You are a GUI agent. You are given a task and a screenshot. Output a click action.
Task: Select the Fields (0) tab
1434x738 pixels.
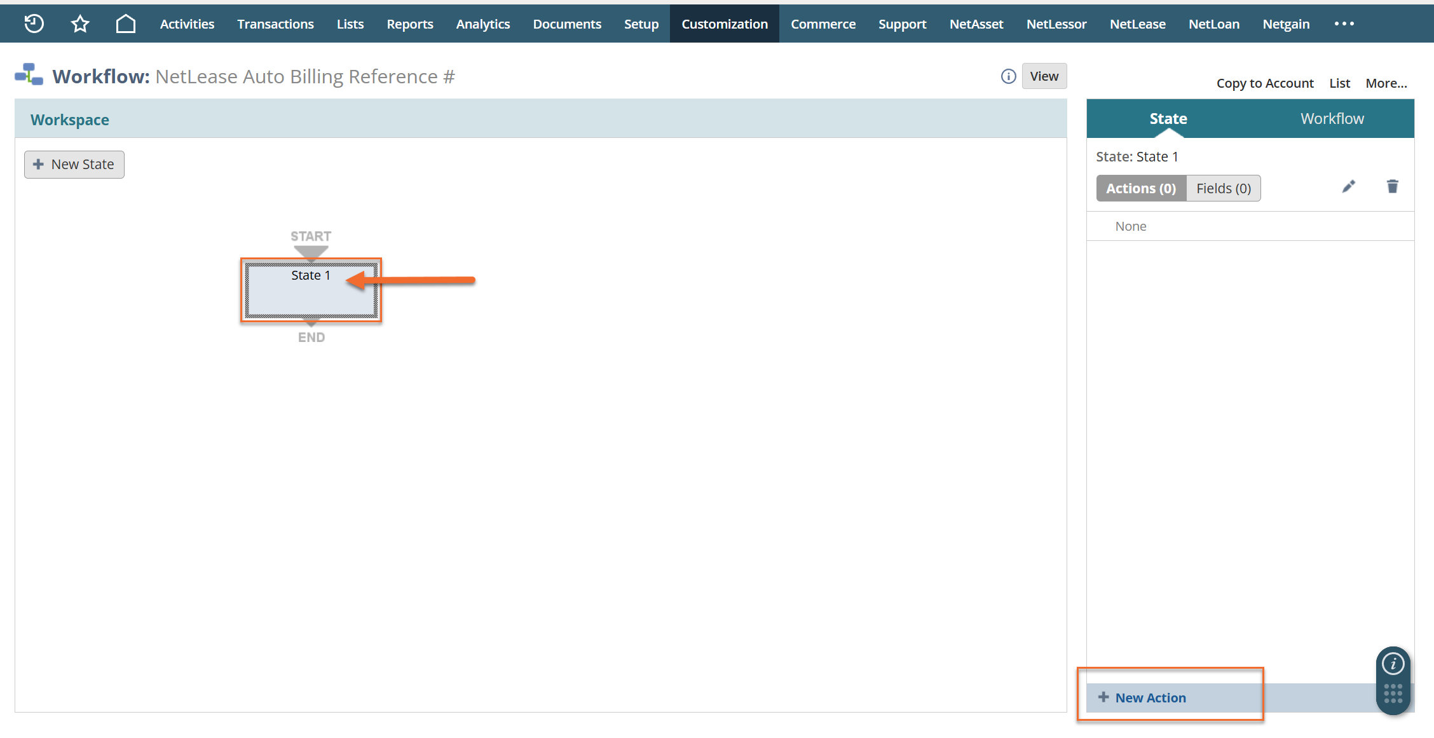pyautogui.click(x=1223, y=188)
